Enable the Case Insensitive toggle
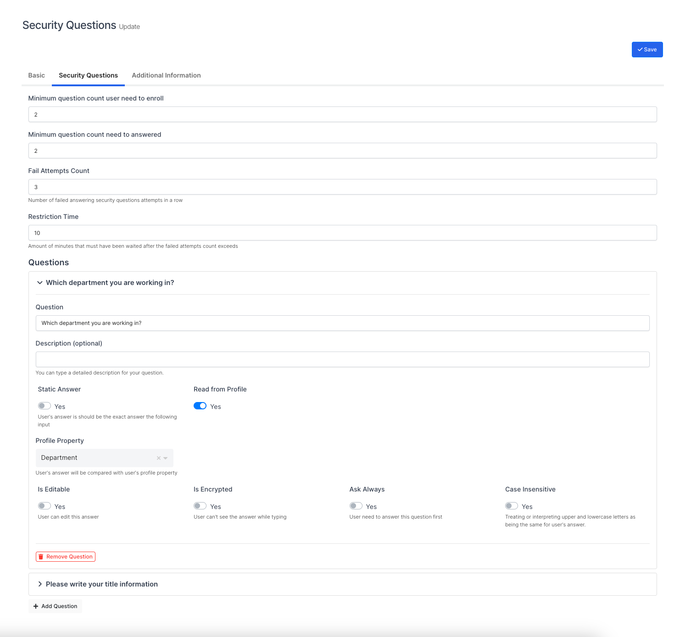 point(512,506)
